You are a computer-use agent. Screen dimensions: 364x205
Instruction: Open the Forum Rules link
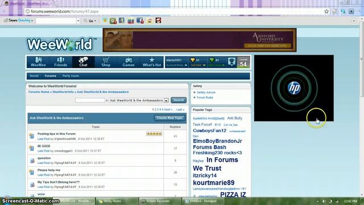[x=205, y=97]
